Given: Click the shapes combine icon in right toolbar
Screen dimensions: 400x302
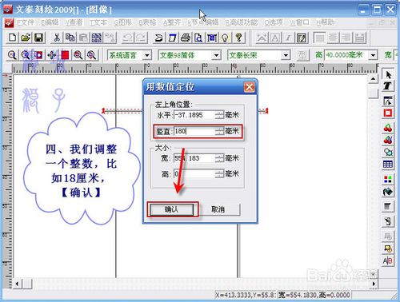Looking at the screenshot, I should 388,152.
